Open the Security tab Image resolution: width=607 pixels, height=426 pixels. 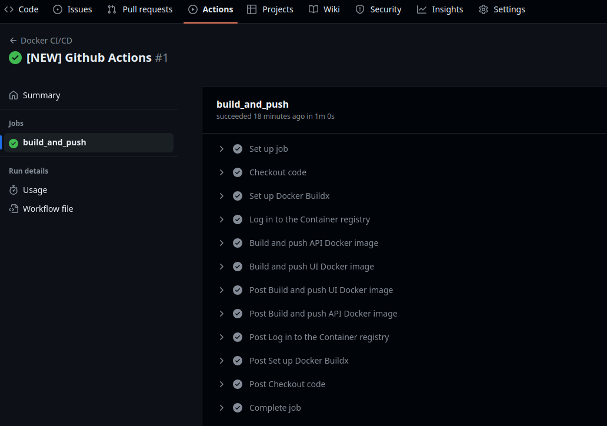(378, 9)
